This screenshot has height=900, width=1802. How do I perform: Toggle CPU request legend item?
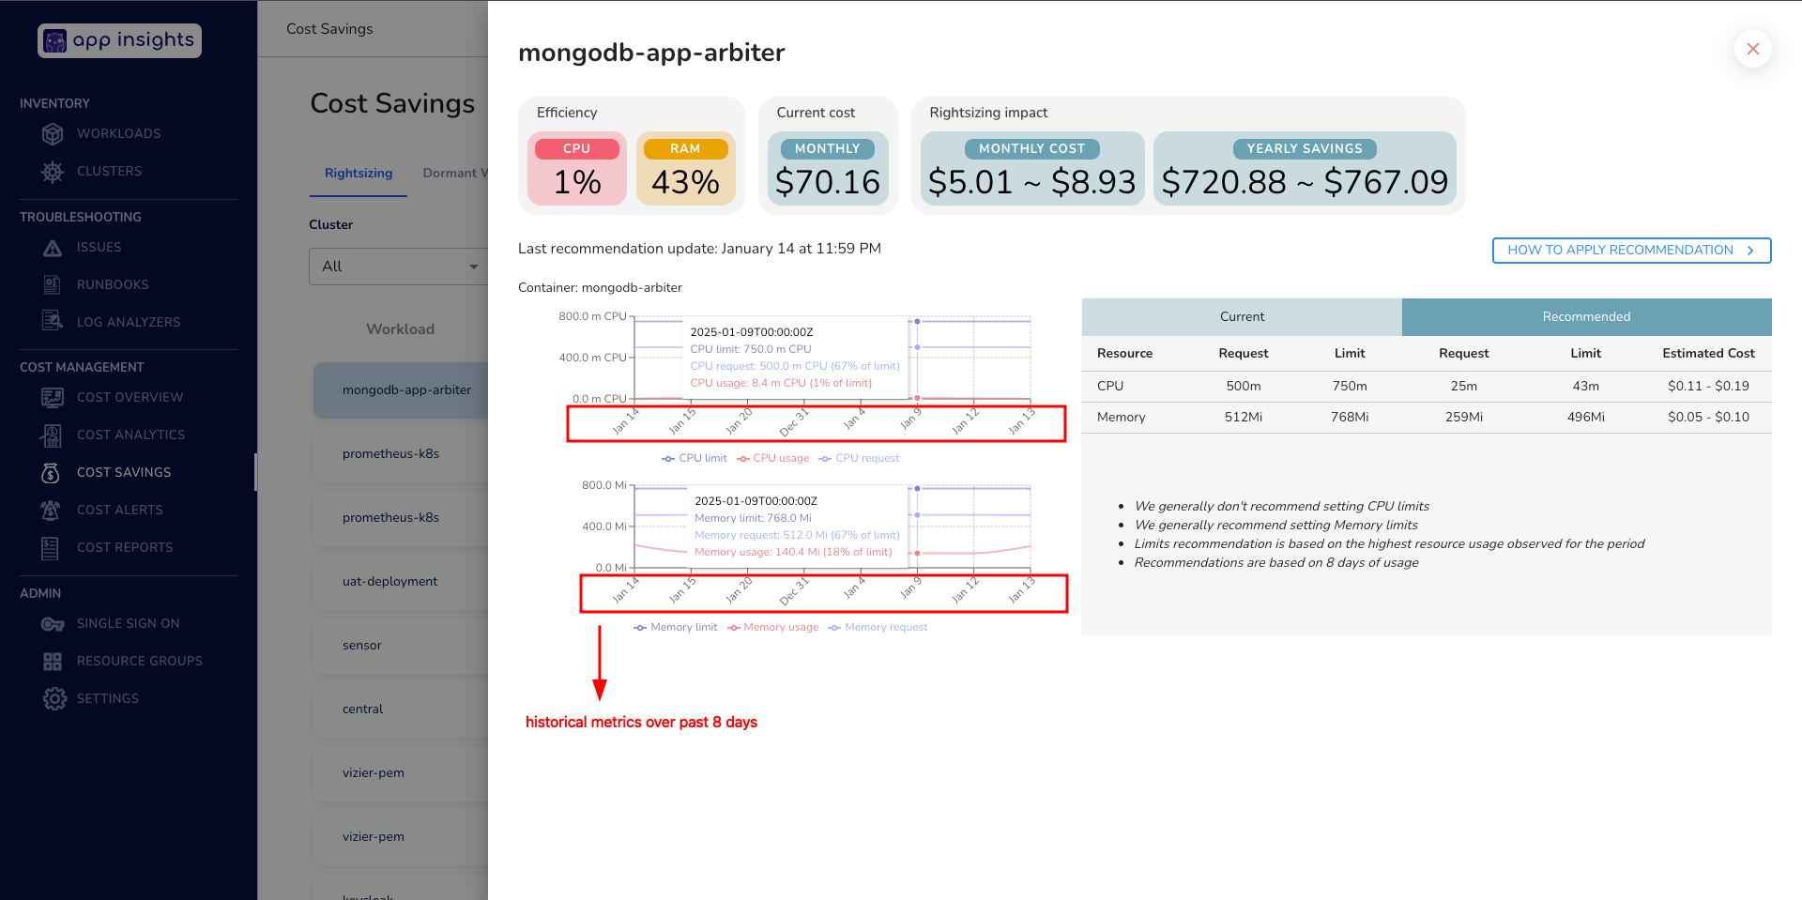(859, 458)
